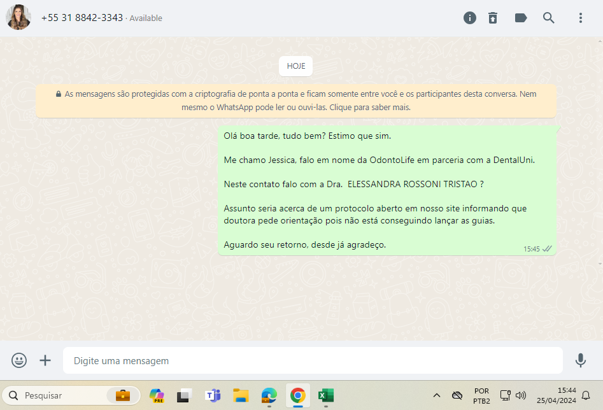Start voice message with microphone icon

tap(580, 360)
